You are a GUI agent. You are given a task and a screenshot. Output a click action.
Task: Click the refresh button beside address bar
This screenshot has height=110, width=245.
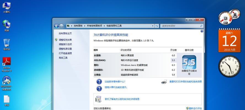click(x=157, y=26)
